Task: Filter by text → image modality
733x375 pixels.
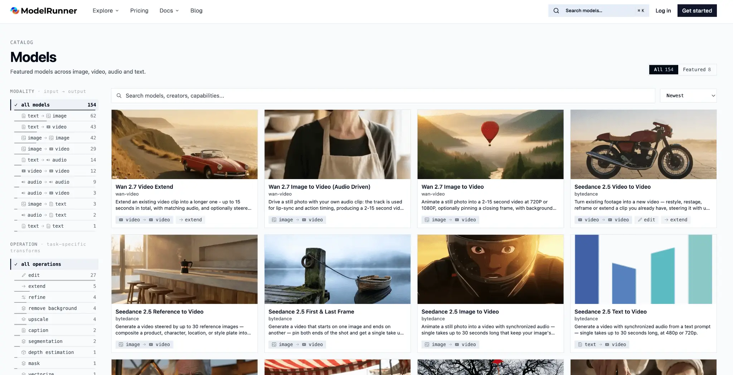Action: point(55,116)
